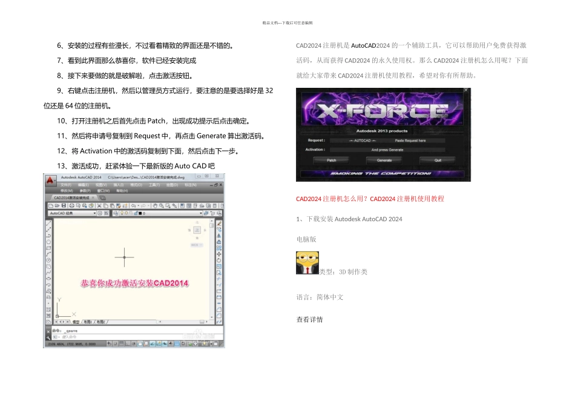Open the 插入(I) menu in AutoCAD
575x407 pixels.
tap(119, 185)
